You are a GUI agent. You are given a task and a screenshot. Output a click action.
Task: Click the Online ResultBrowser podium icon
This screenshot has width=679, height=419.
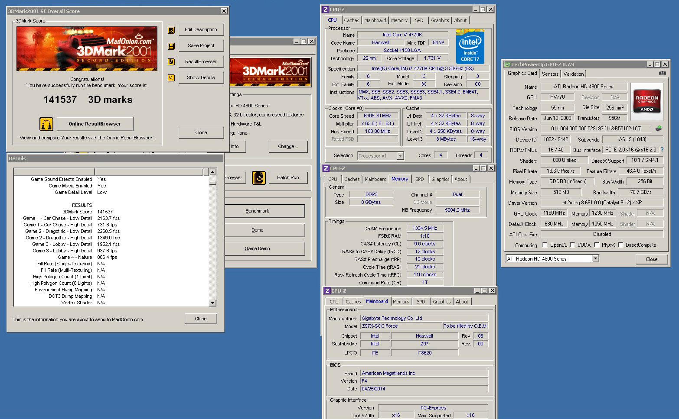pyautogui.click(x=46, y=124)
